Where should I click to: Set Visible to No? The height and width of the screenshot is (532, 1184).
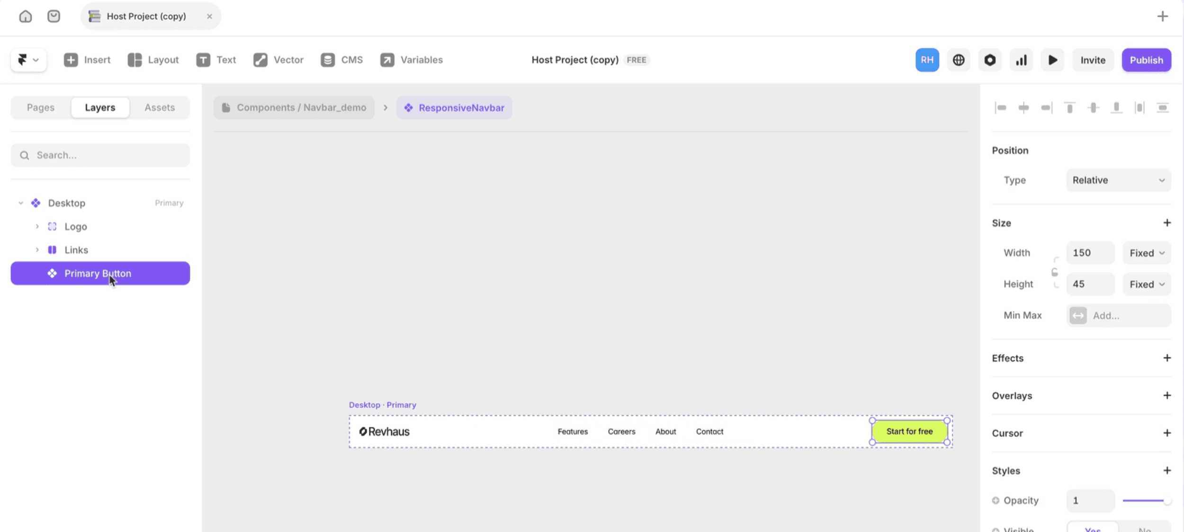(1144, 529)
